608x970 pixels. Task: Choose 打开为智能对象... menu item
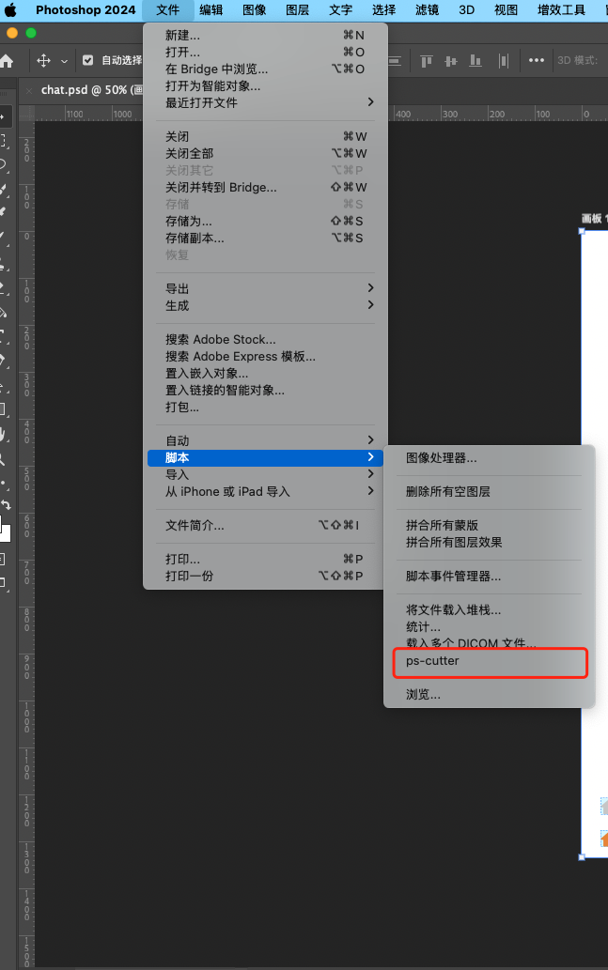click(x=265, y=86)
